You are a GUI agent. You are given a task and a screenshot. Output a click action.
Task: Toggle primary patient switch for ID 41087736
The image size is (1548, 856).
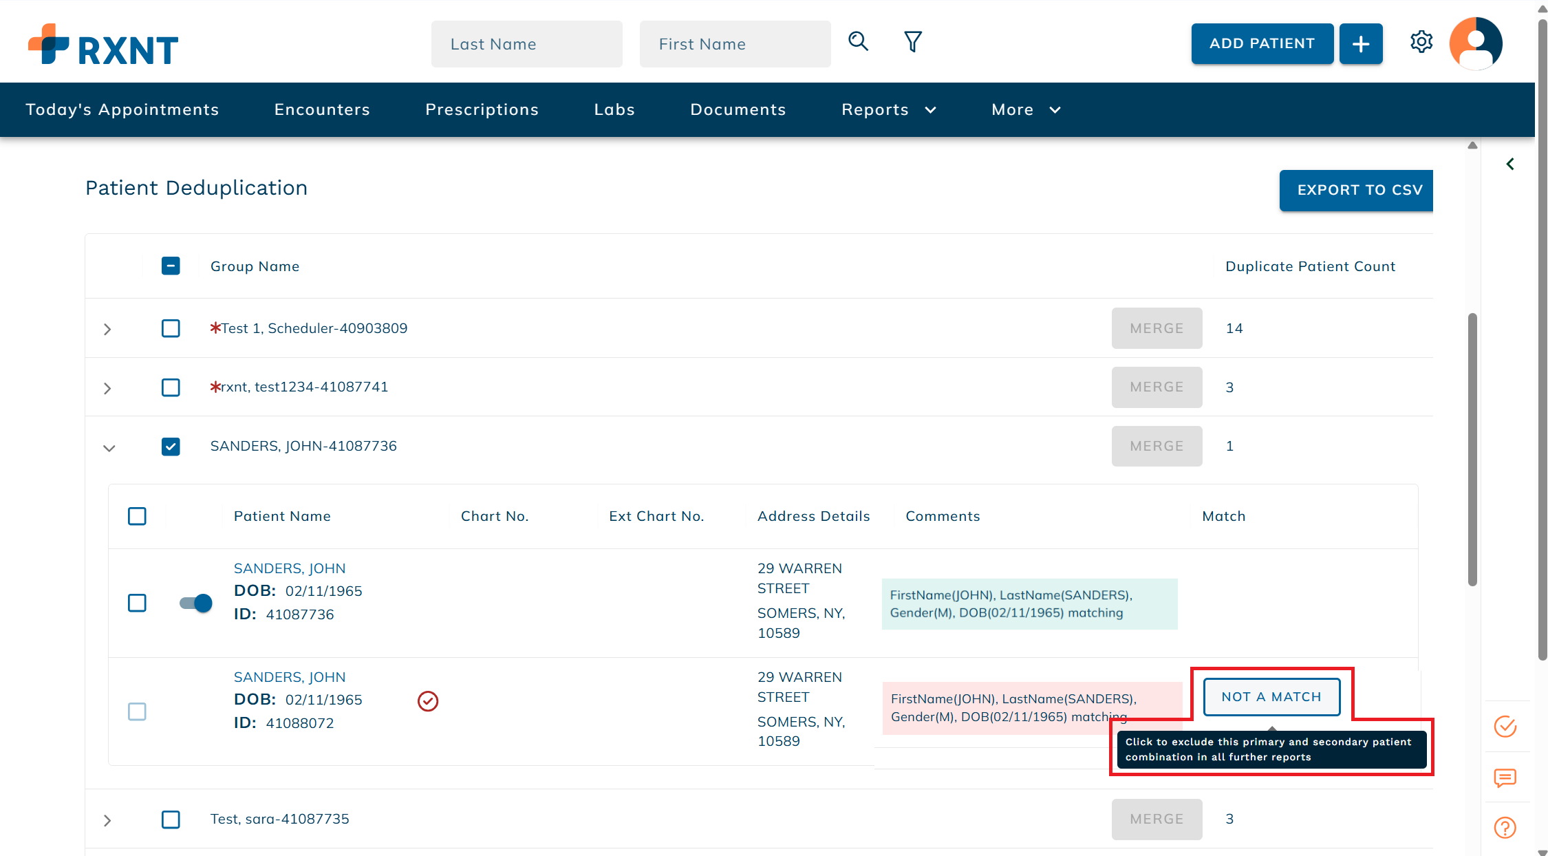[196, 603]
